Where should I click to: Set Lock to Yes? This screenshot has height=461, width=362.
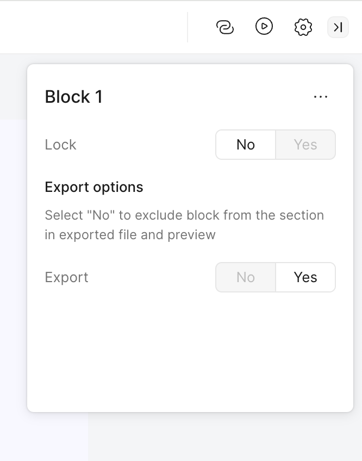[305, 145]
